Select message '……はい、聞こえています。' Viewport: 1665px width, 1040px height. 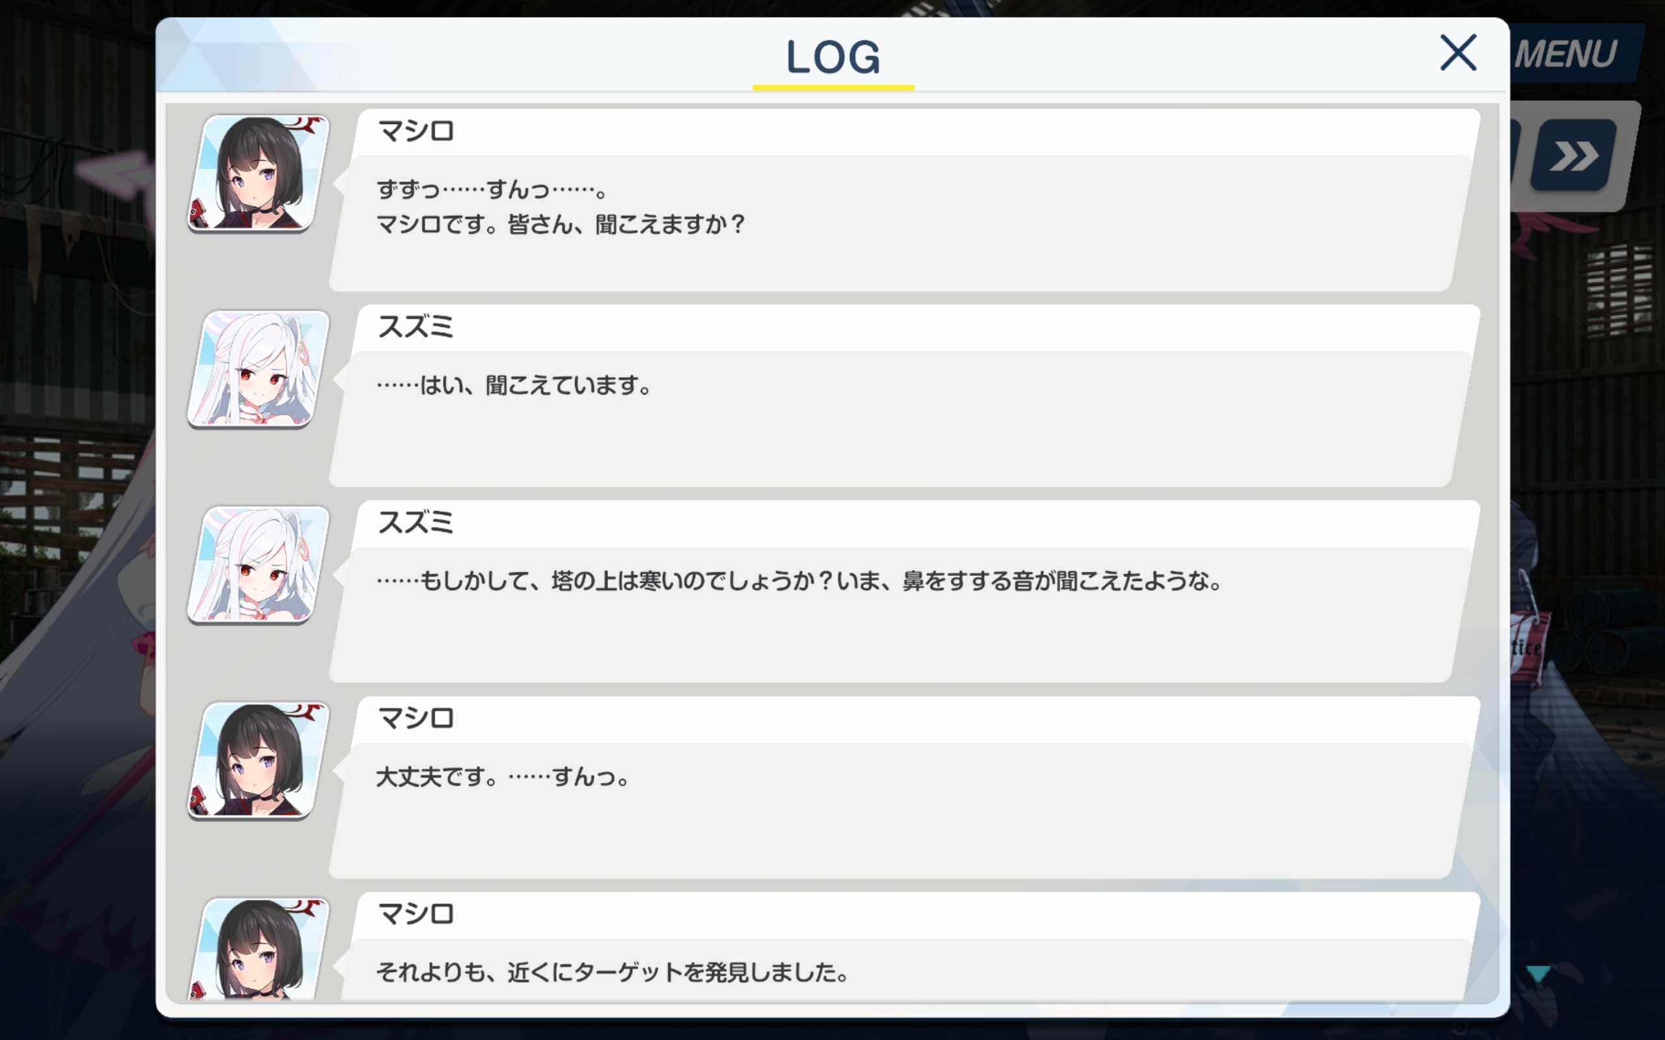514,385
